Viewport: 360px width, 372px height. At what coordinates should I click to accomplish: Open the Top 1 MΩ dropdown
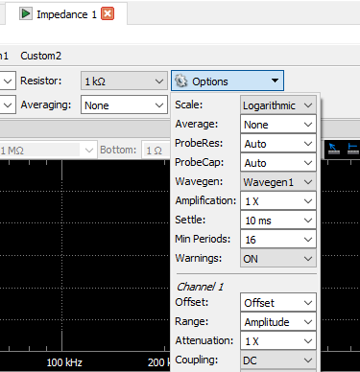(x=48, y=150)
